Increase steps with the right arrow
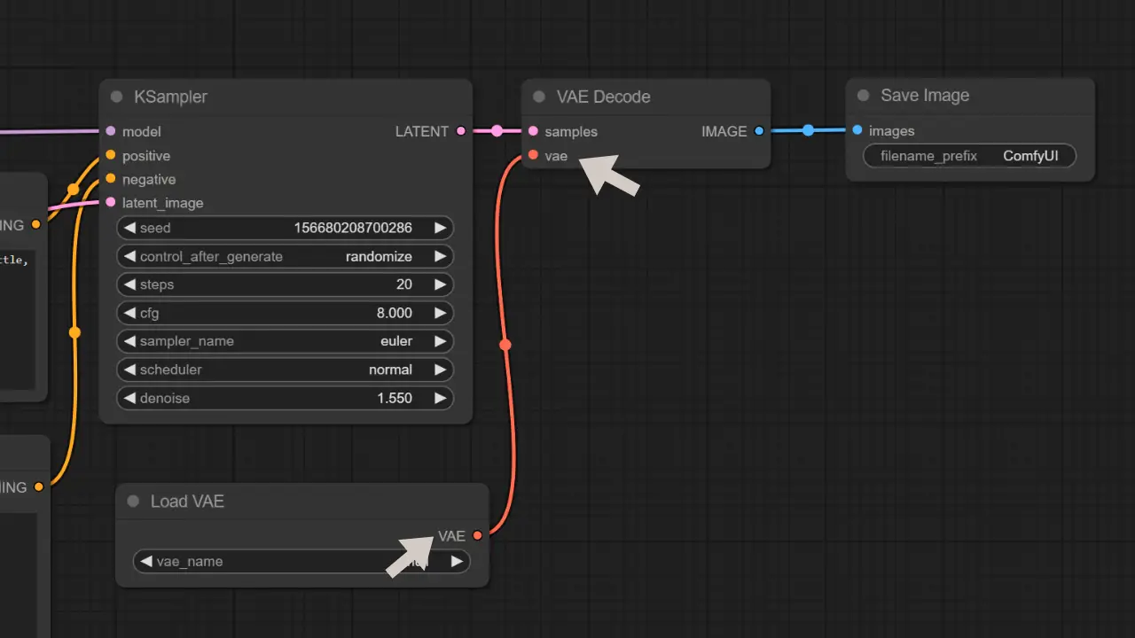The width and height of the screenshot is (1135, 638). tap(440, 284)
